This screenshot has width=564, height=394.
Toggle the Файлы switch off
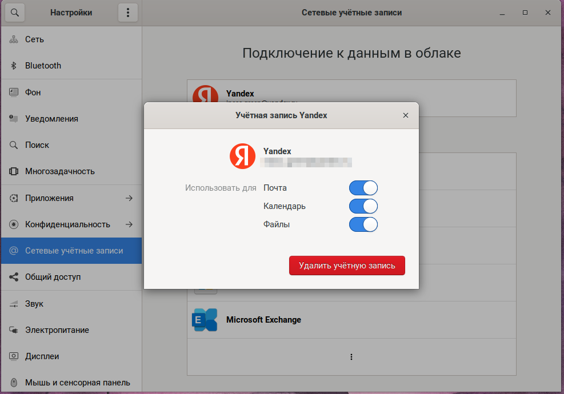click(x=363, y=224)
